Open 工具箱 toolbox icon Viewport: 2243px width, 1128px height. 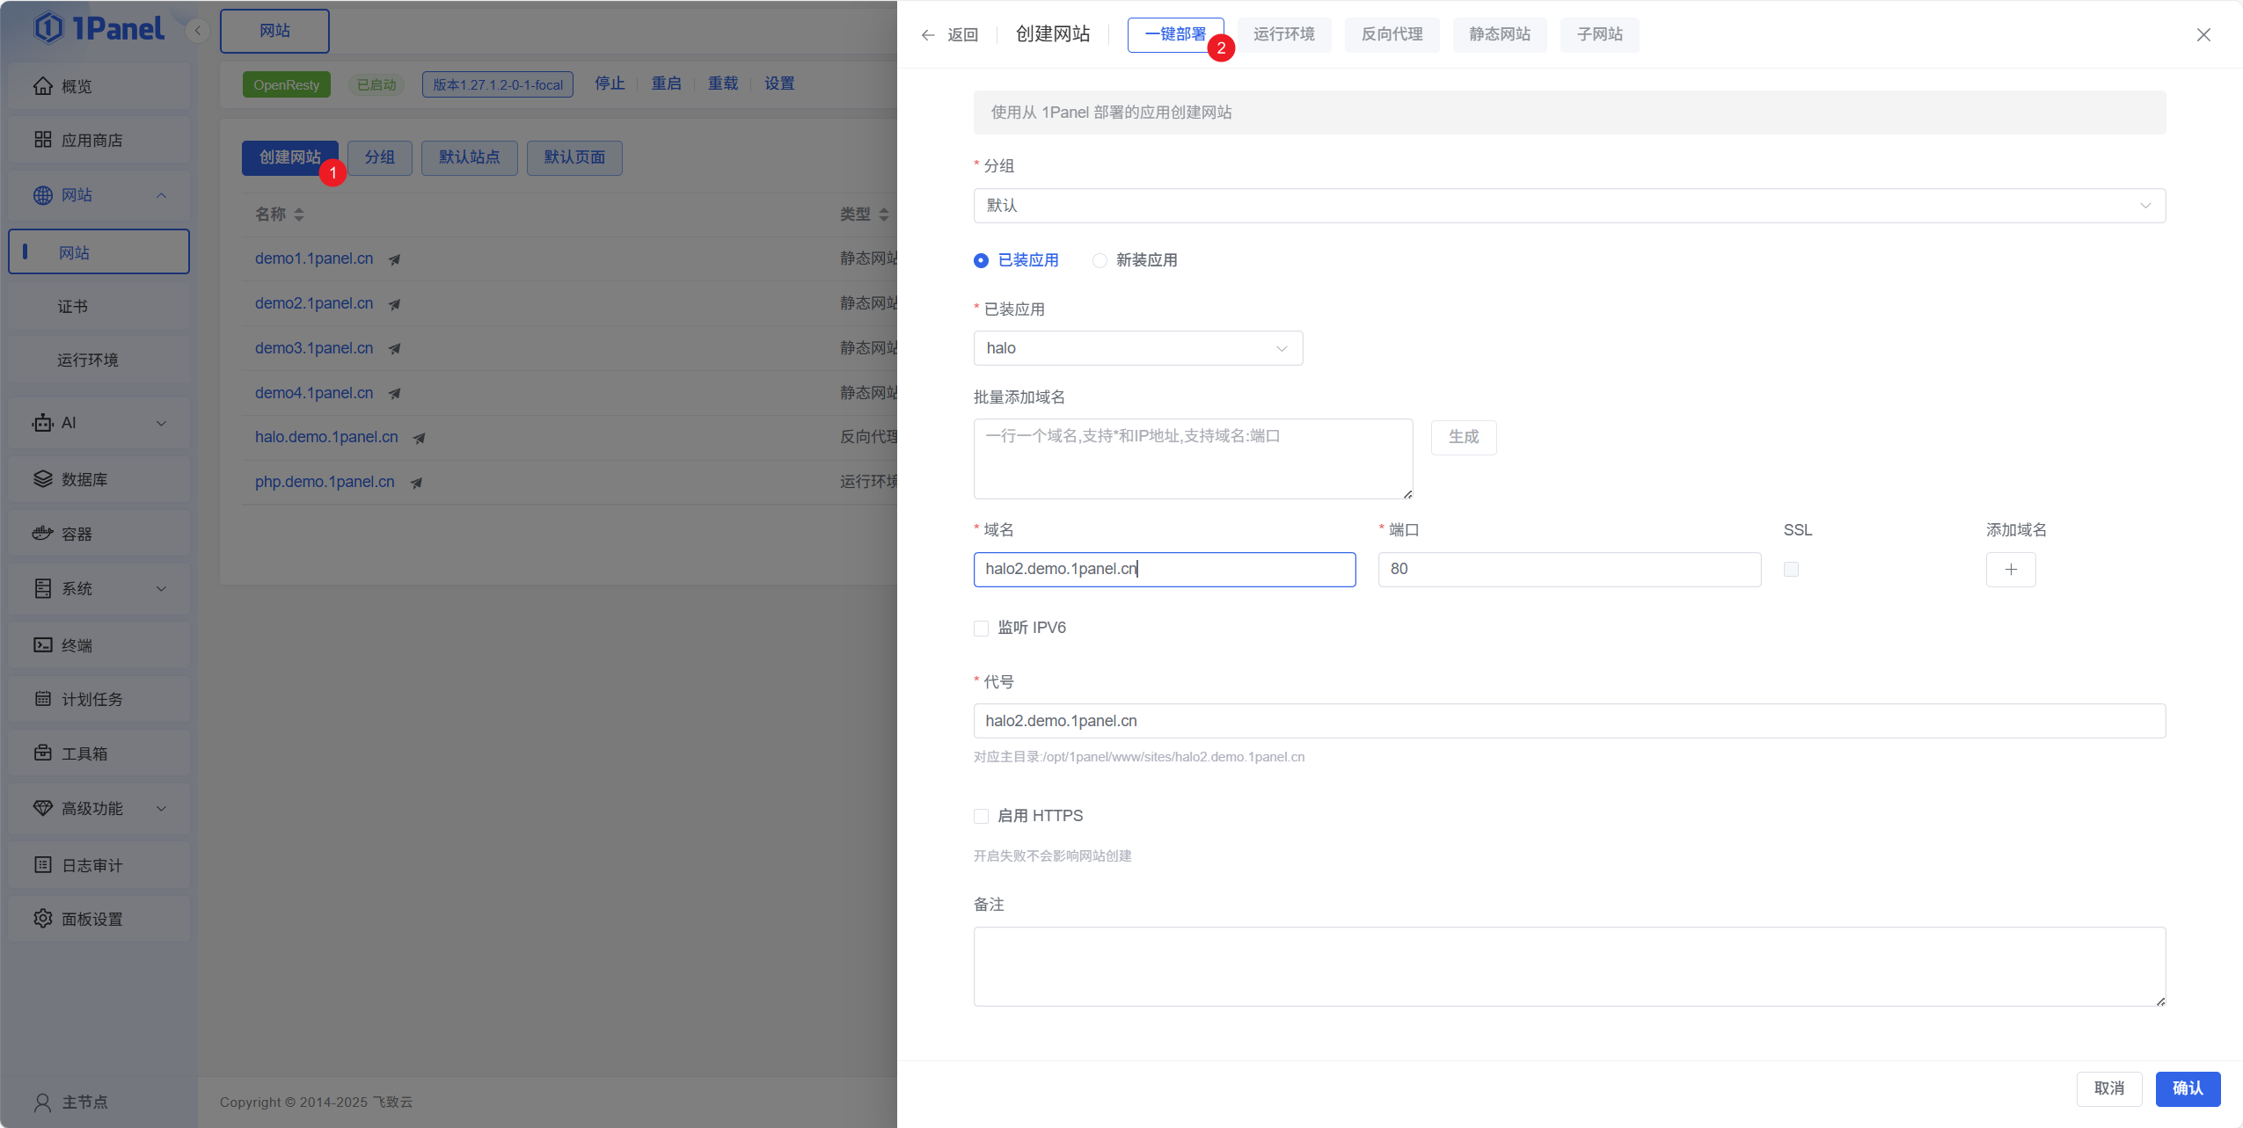(x=42, y=753)
